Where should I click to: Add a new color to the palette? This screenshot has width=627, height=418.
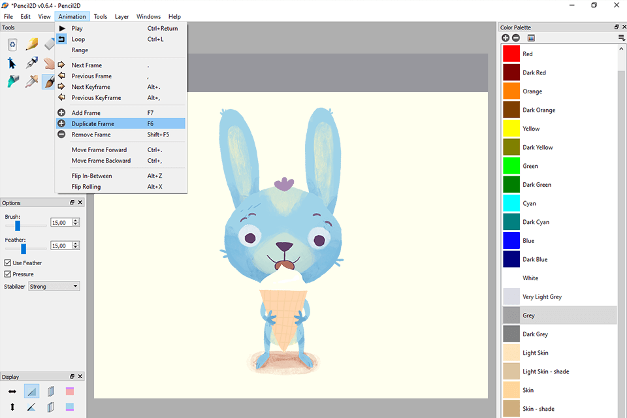pyautogui.click(x=506, y=38)
